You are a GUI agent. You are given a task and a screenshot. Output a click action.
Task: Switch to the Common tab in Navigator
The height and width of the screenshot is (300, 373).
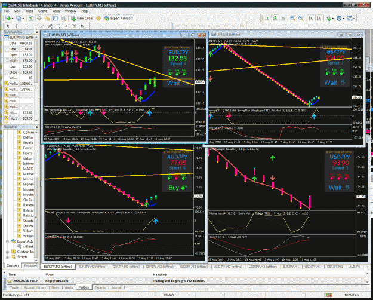13,265
